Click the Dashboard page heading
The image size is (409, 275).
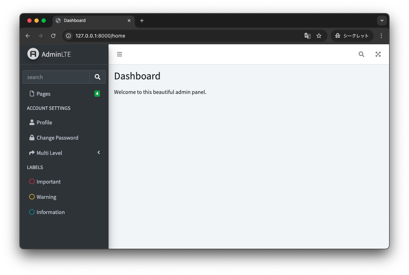(137, 76)
